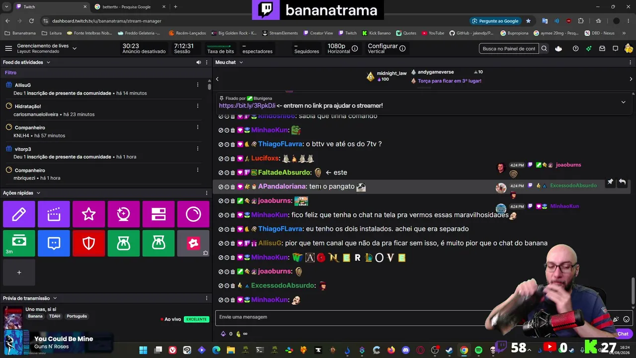Click the magenta circle quick action tile
This screenshot has width=636, height=358.
193,214
